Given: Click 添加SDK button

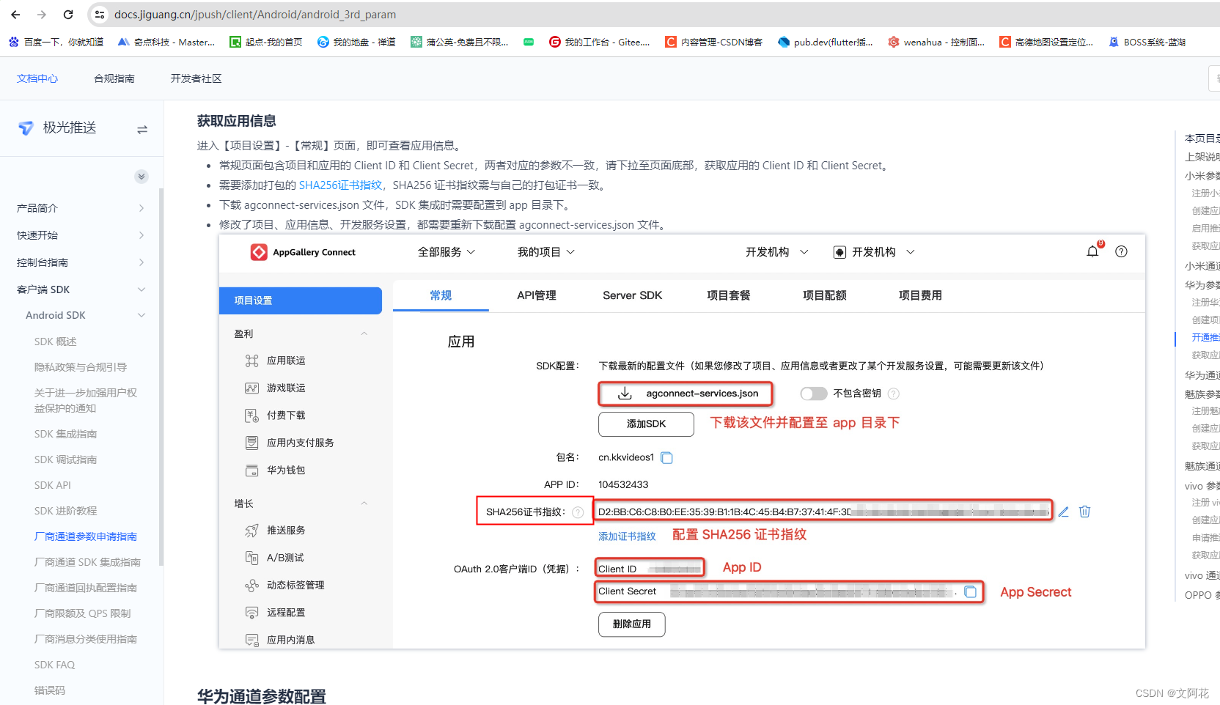Looking at the screenshot, I should pos(646,424).
